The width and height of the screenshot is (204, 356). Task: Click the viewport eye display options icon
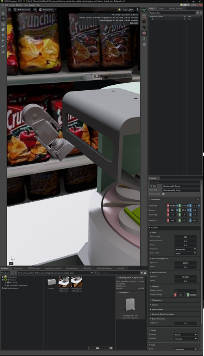[35, 10]
